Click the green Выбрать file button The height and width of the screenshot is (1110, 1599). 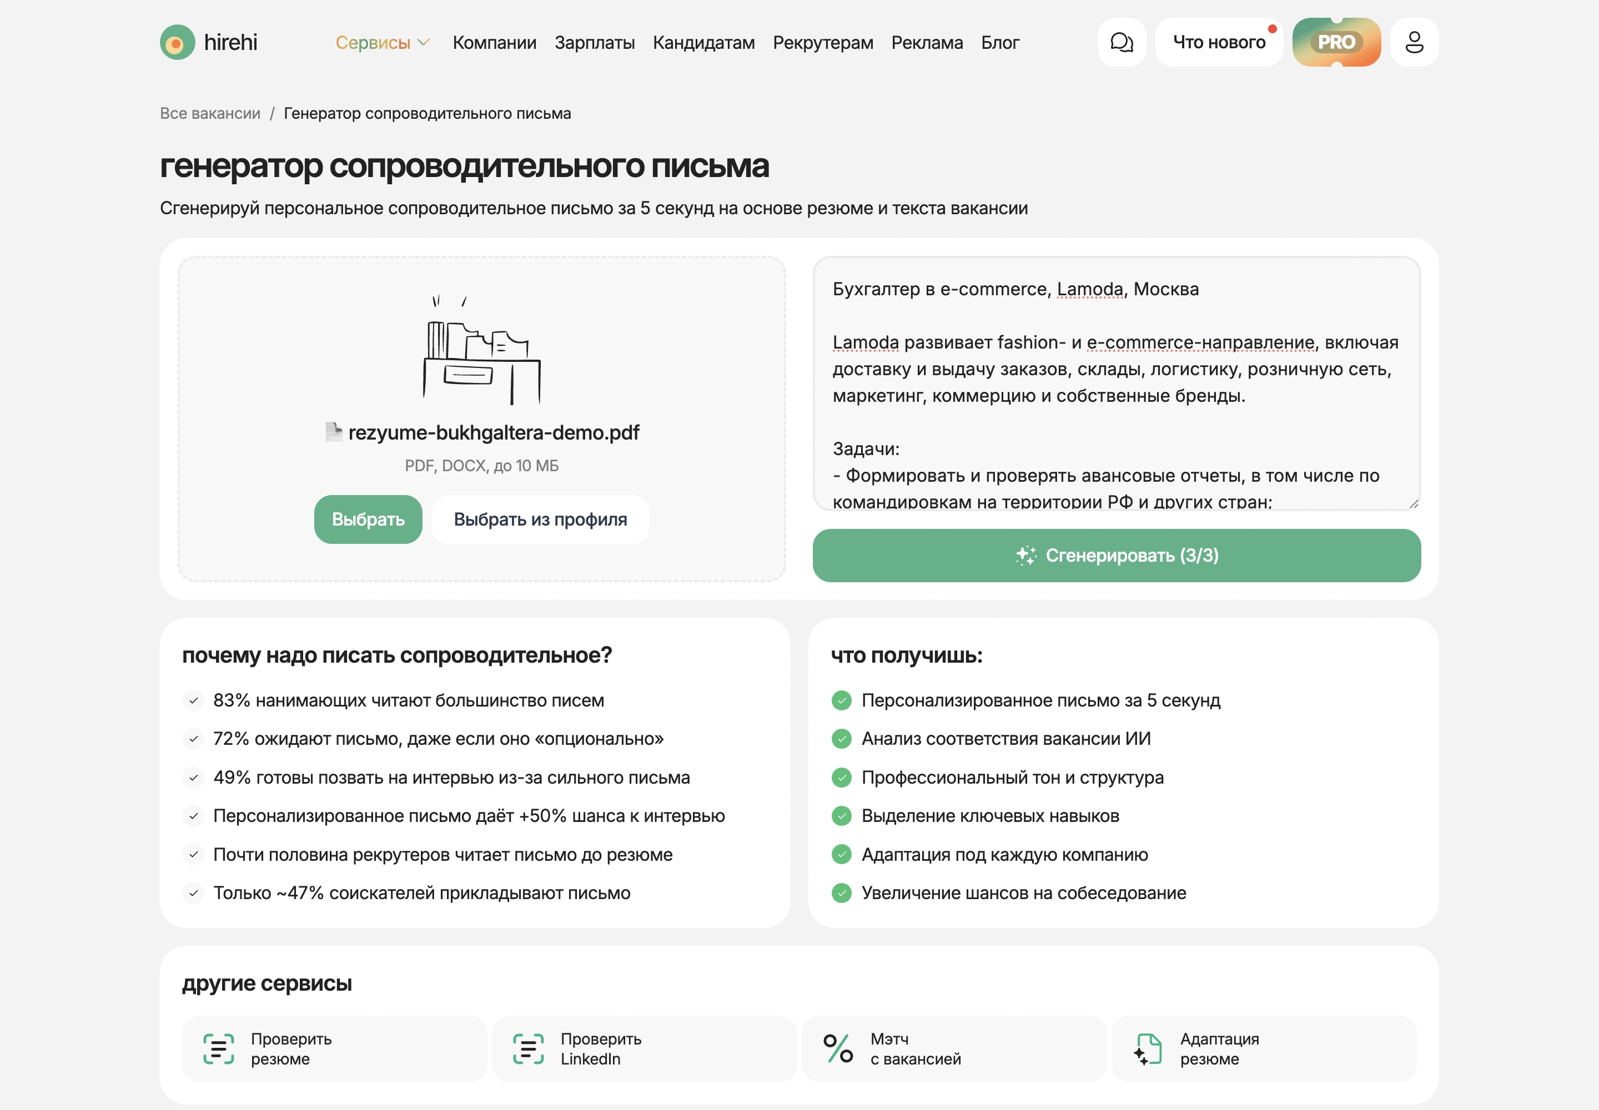tap(368, 519)
